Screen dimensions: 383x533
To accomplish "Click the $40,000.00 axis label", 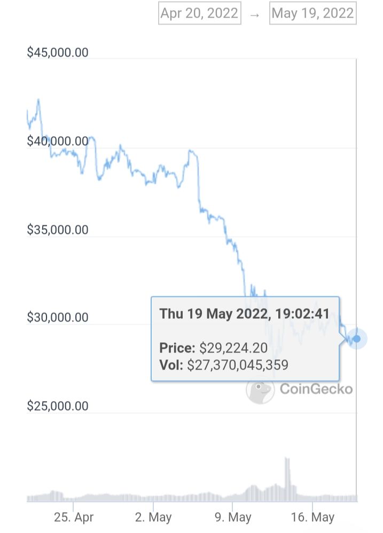I will point(58,141).
